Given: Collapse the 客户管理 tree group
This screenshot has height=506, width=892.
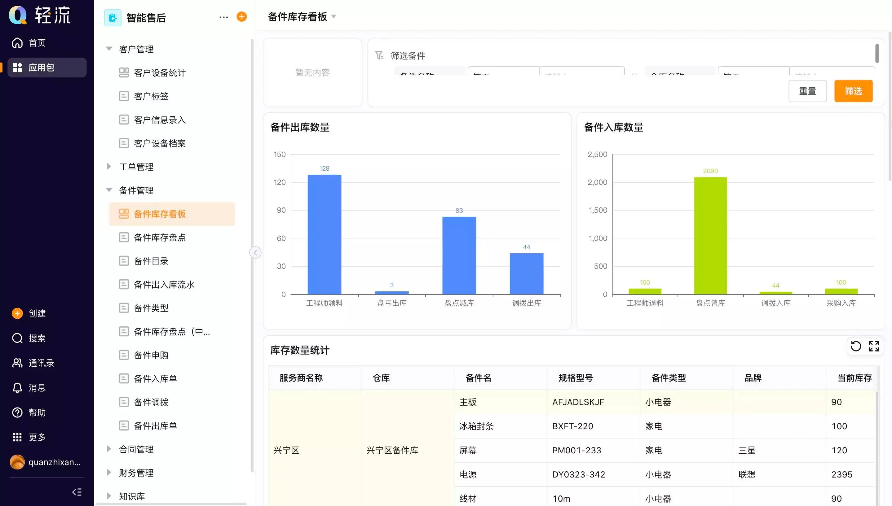Looking at the screenshot, I should click(109, 49).
